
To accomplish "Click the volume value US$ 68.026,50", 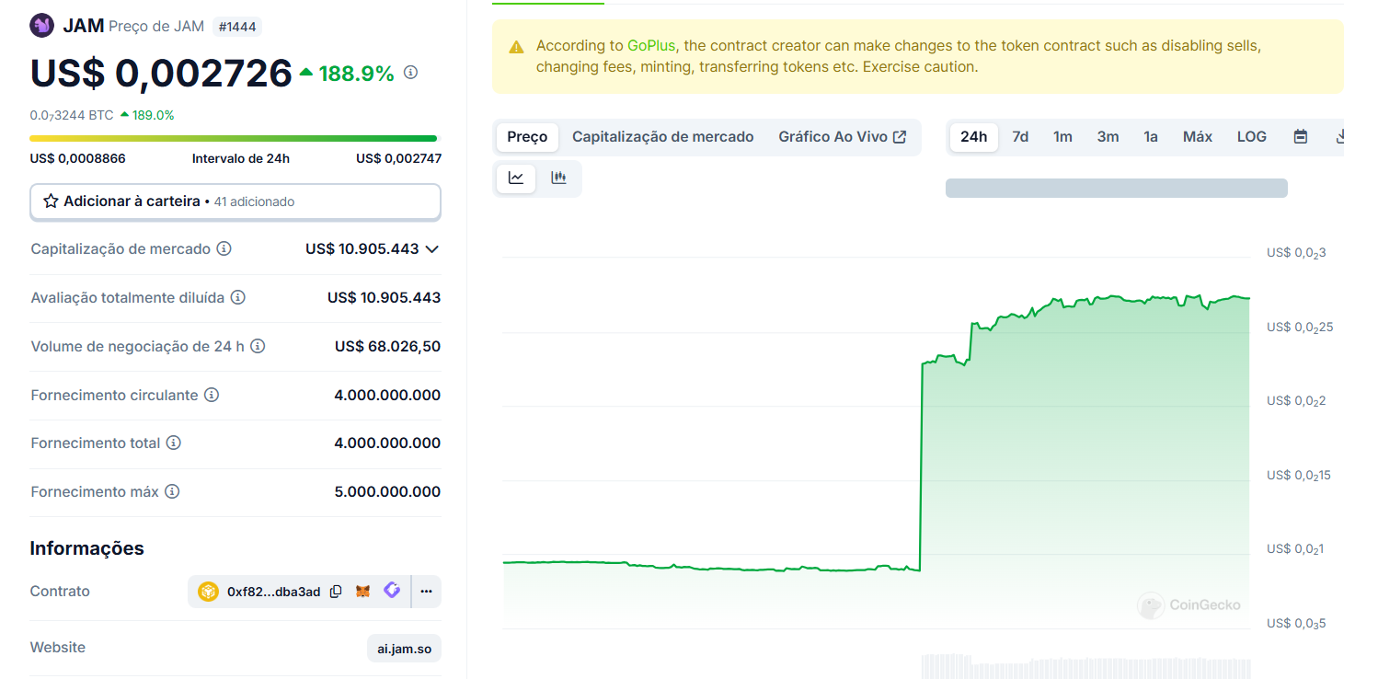I will tap(388, 346).
